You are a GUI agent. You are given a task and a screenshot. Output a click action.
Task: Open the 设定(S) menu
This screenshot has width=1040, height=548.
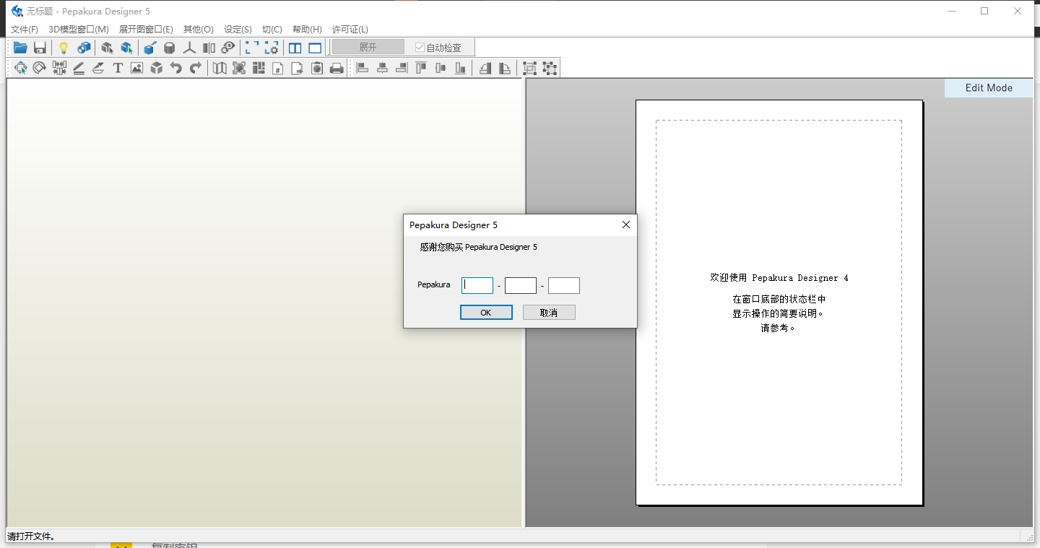click(x=238, y=30)
